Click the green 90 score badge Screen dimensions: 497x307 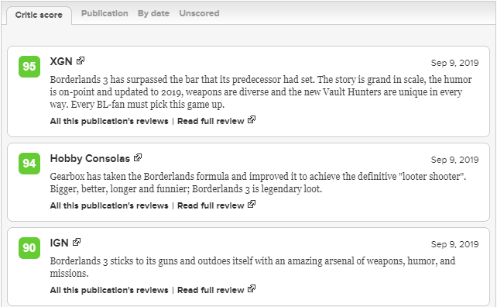tap(29, 248)
